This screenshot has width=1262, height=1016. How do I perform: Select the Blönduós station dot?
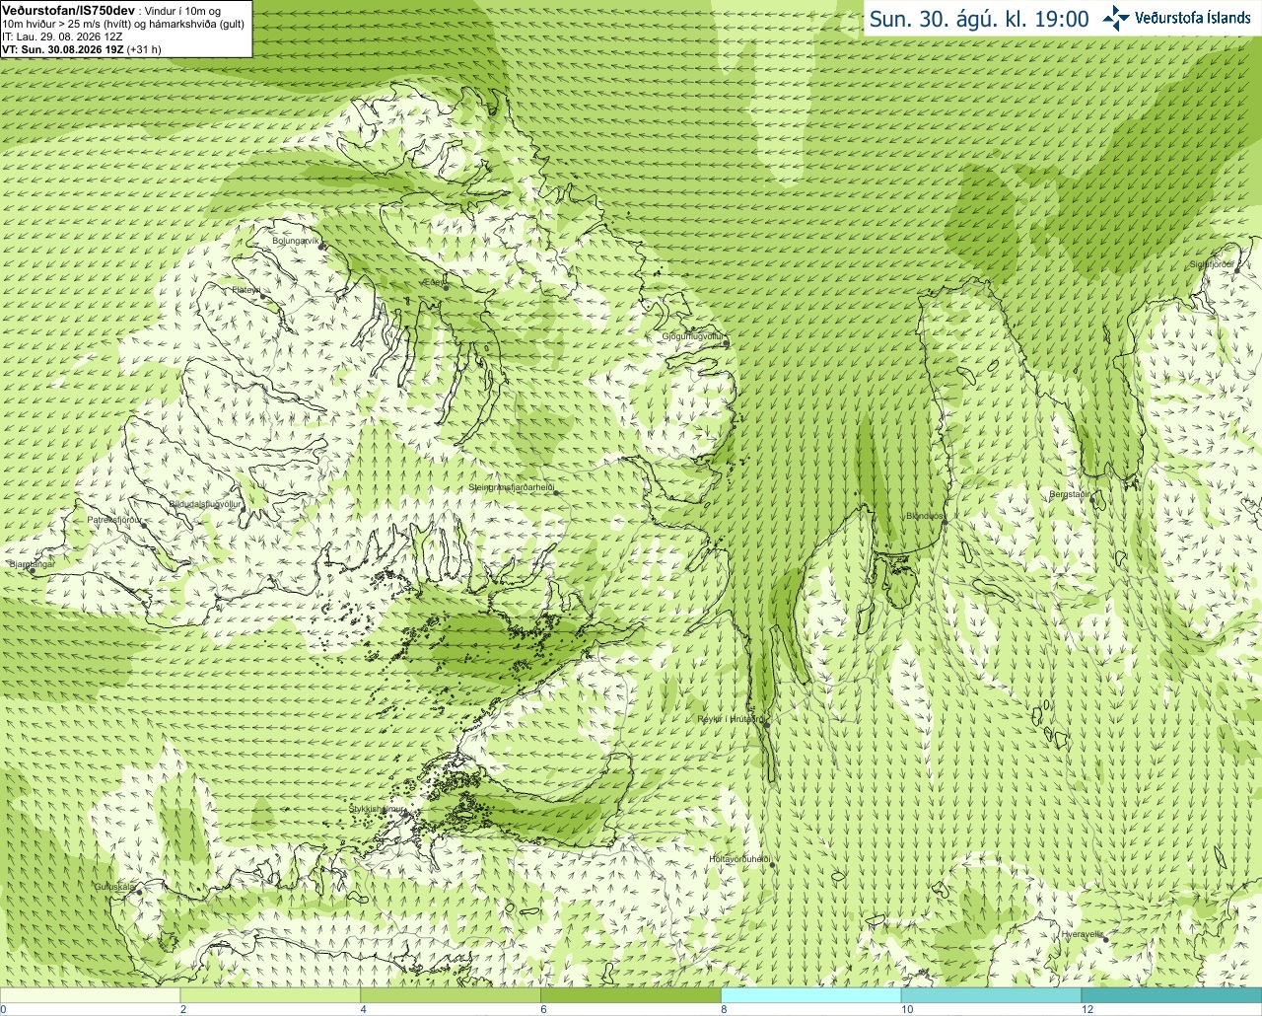945,522
